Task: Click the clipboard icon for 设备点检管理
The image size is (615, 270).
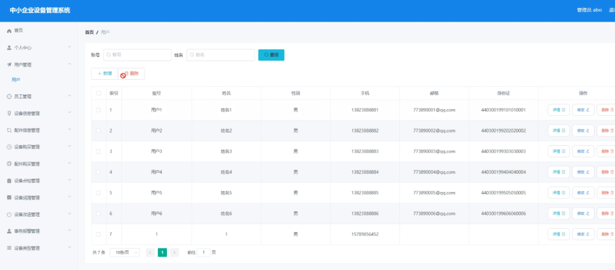Action: [x=9, y=181]
